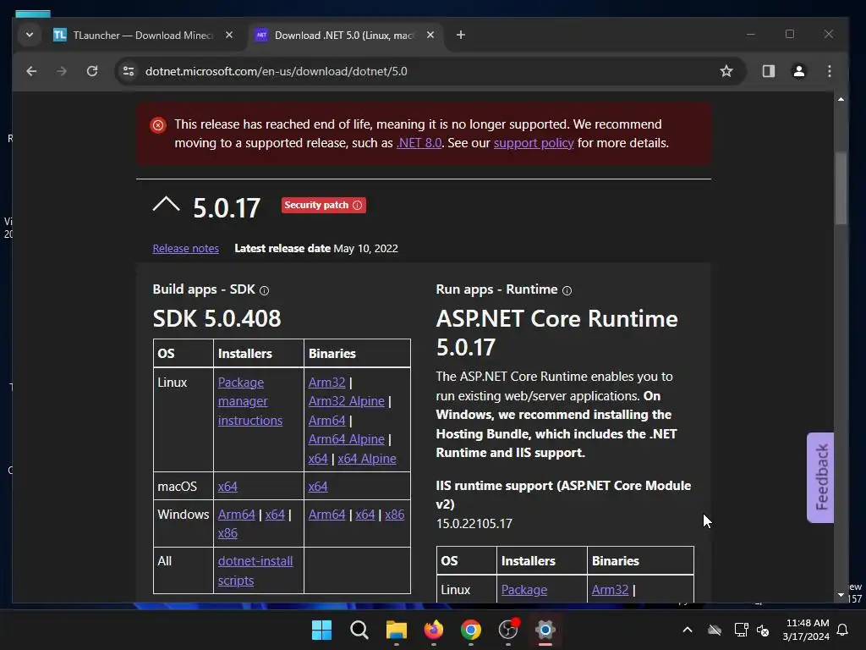Click the scrollbar up arrow
Image resolution: width=866 pixels, height=650 pixels.
coord(841,100)
